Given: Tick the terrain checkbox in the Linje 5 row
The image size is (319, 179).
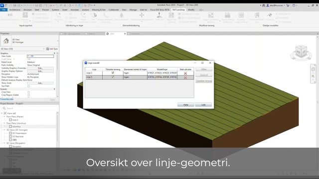Looking at the screenshot, I should coord(113,77).
